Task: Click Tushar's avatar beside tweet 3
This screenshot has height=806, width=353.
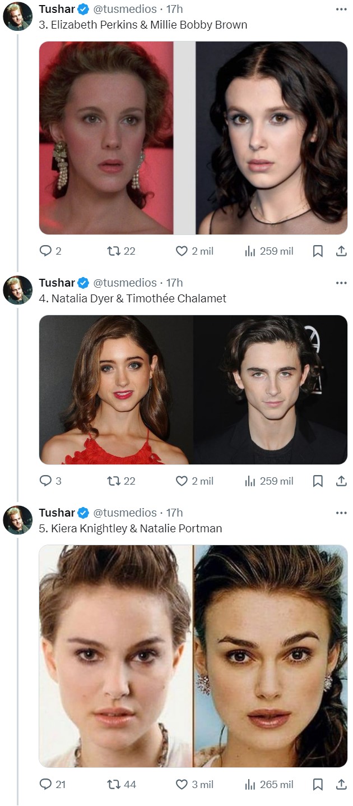Action: click(18, 16)
